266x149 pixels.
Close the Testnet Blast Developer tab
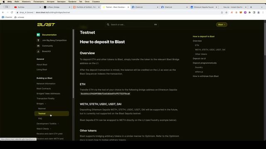point(128,7)
